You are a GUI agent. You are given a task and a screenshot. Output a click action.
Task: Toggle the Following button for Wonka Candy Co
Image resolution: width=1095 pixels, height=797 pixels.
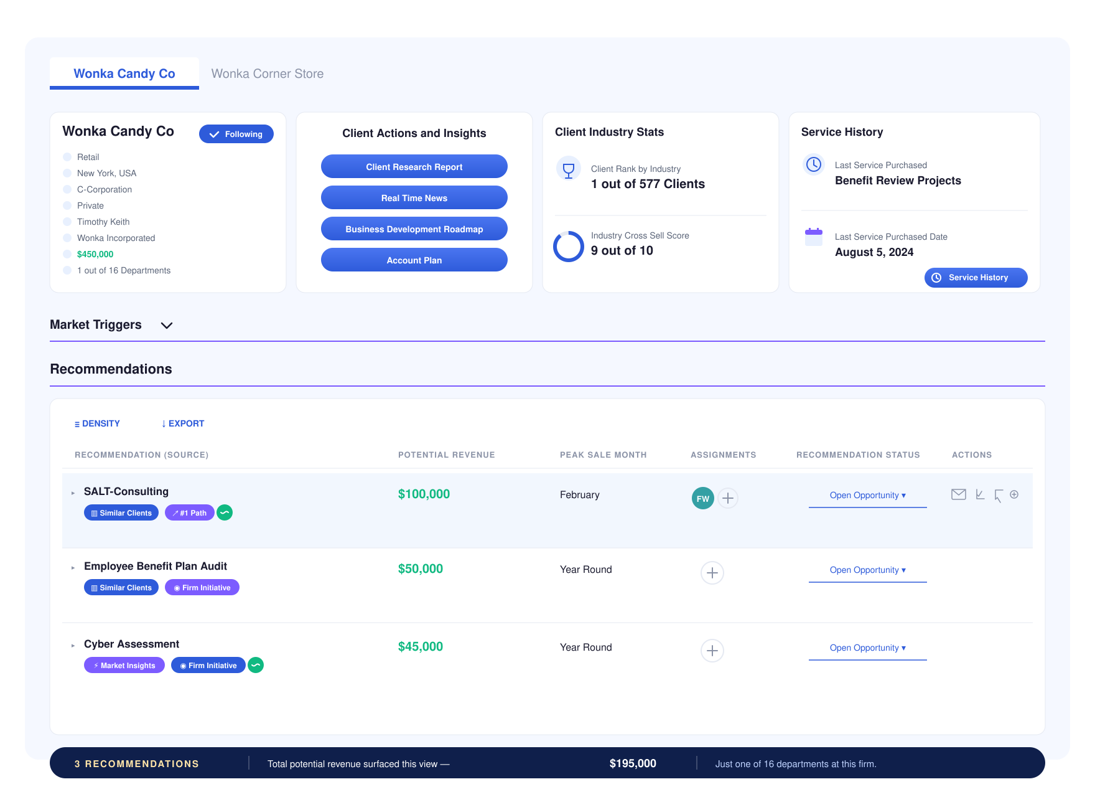236,134
